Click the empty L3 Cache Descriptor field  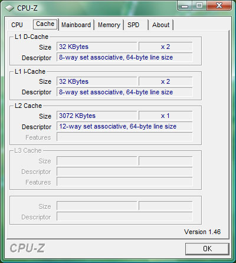pos(124,172)
